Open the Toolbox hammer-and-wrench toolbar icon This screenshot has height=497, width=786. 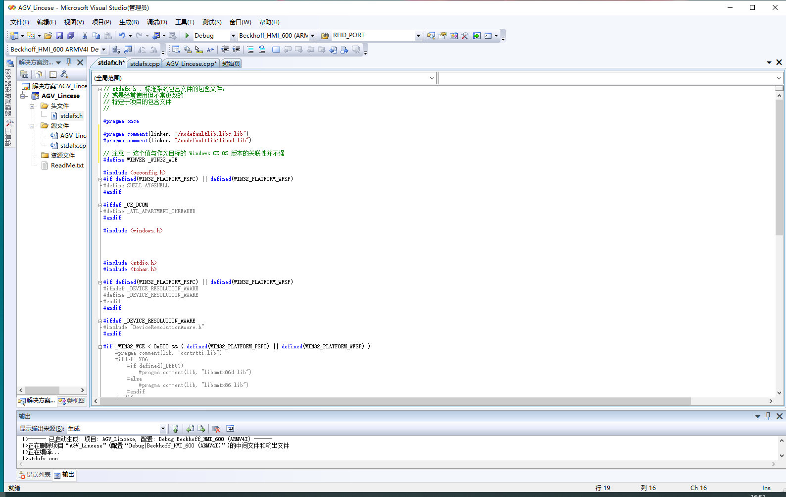tap(465, 36)
